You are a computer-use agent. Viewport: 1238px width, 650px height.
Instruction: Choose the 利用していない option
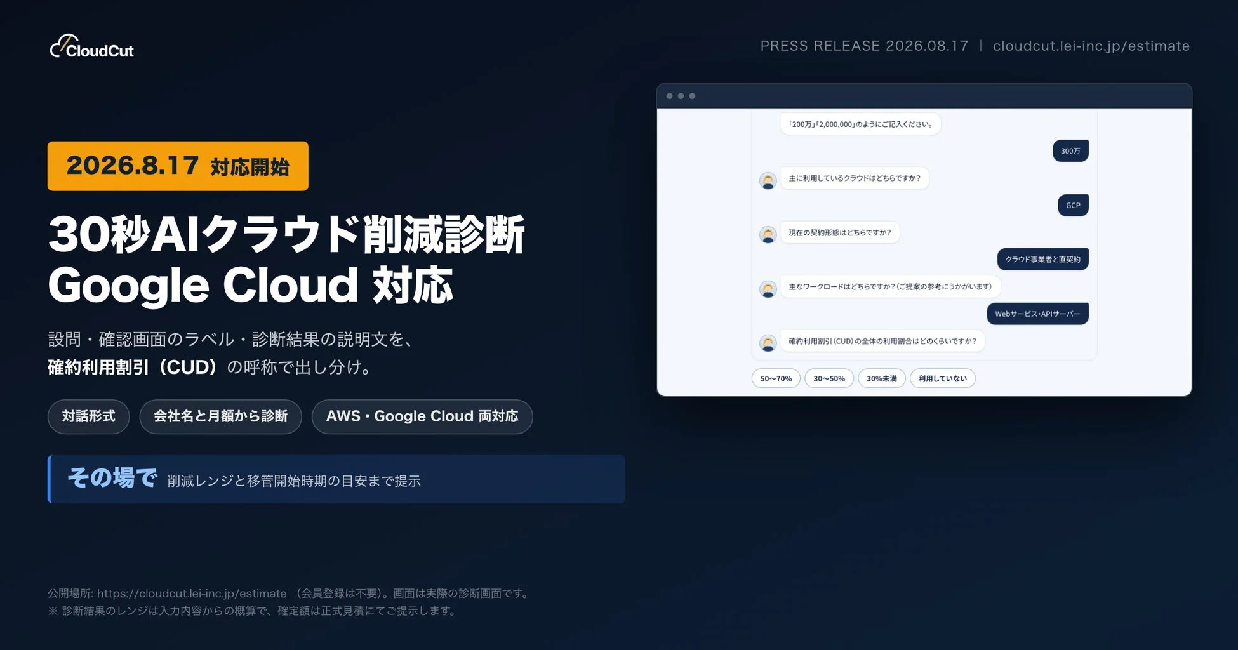tap(943, 378)
